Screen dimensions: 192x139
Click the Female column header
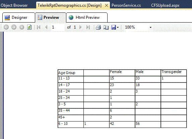(x=122, y=73)
